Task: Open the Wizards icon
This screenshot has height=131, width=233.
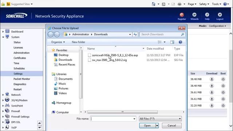Action: (x=194, y=15)
